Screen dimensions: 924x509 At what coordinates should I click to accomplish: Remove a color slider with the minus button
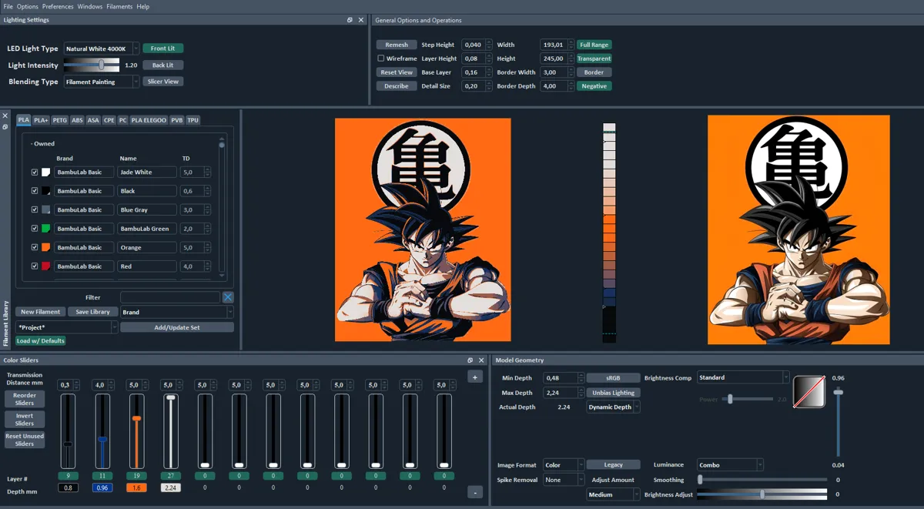click(475, 493)
